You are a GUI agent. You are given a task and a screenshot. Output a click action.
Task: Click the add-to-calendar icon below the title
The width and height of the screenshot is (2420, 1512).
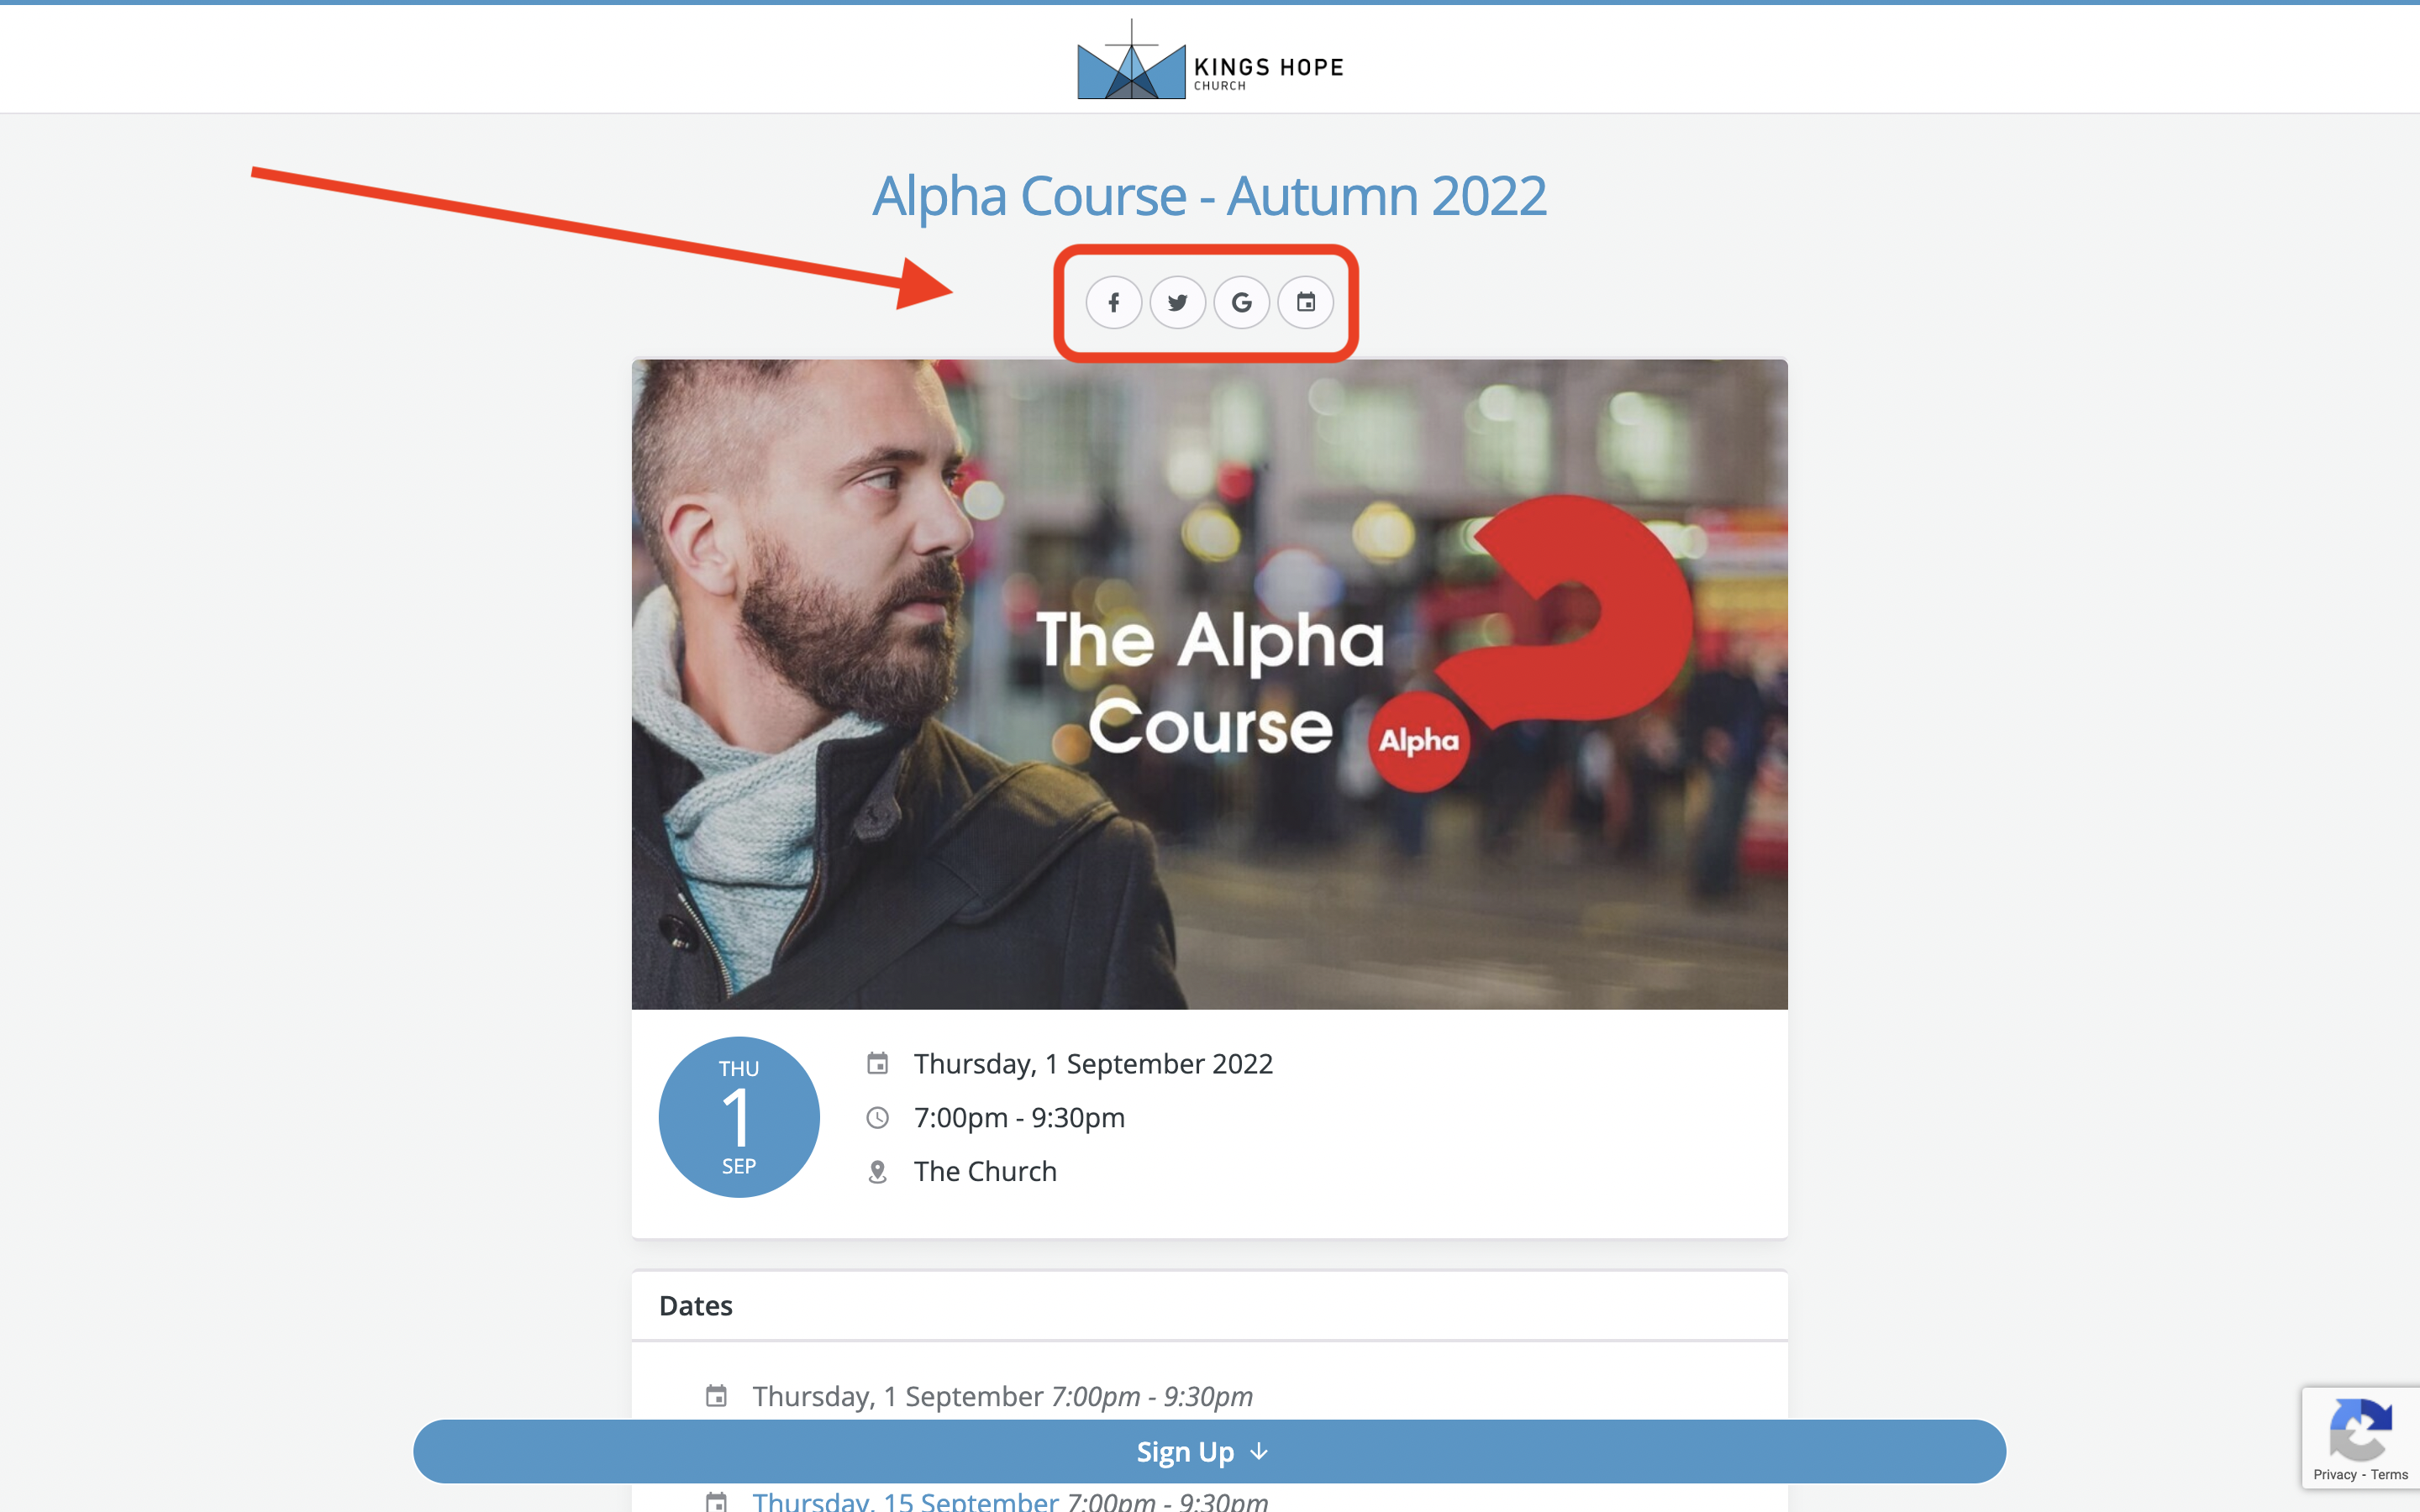(1305, 302)
